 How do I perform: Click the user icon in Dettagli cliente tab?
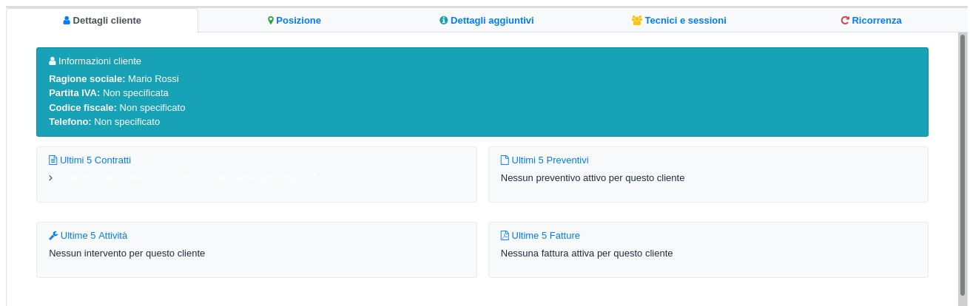click(67, 21)
